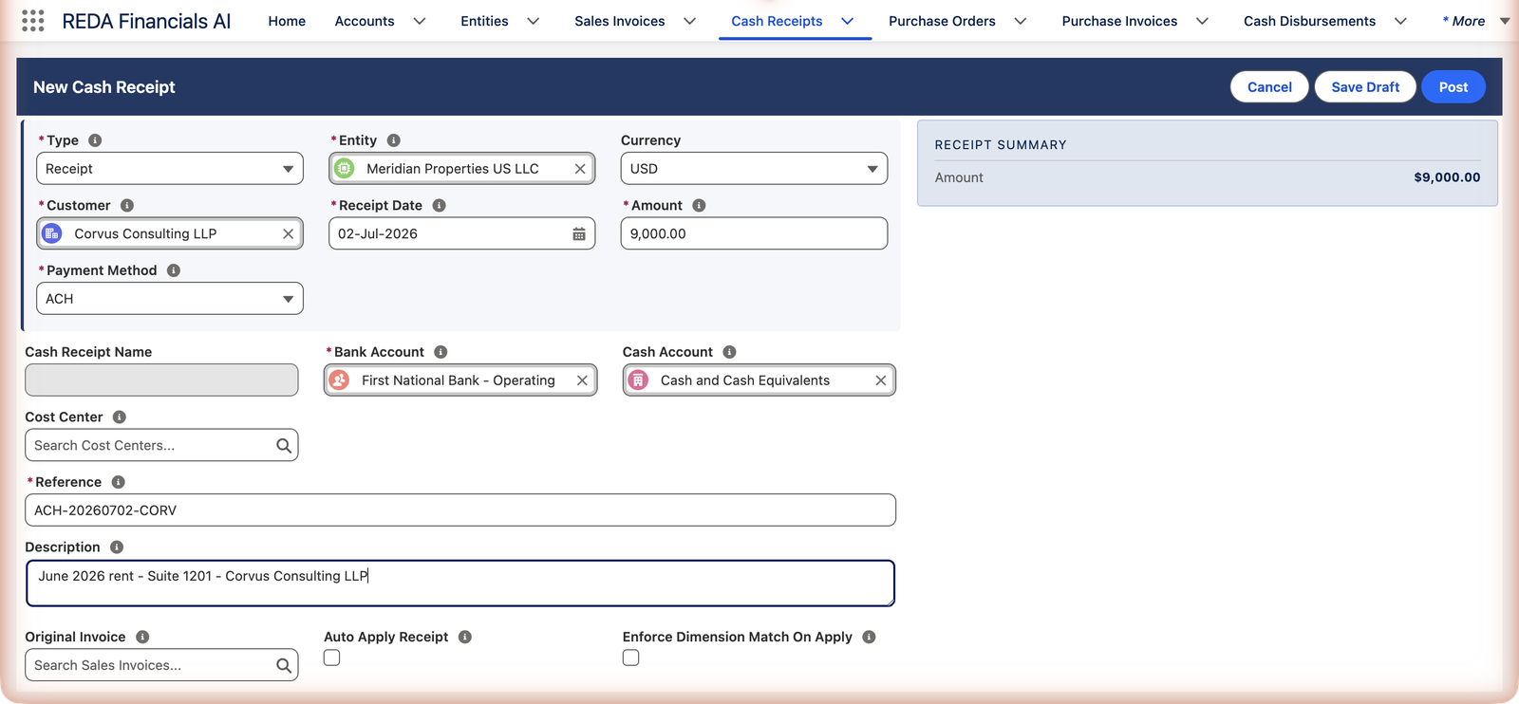Screen dimensions: 1519x704
Task: Click the Reference field ACH-20260702-CORV
Action: tap(460, 510)
